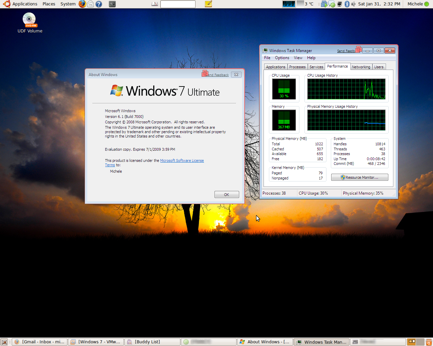Click the Windows 7 Ultimate logo
The image size is (433, 346).
[x=165, y=91]
